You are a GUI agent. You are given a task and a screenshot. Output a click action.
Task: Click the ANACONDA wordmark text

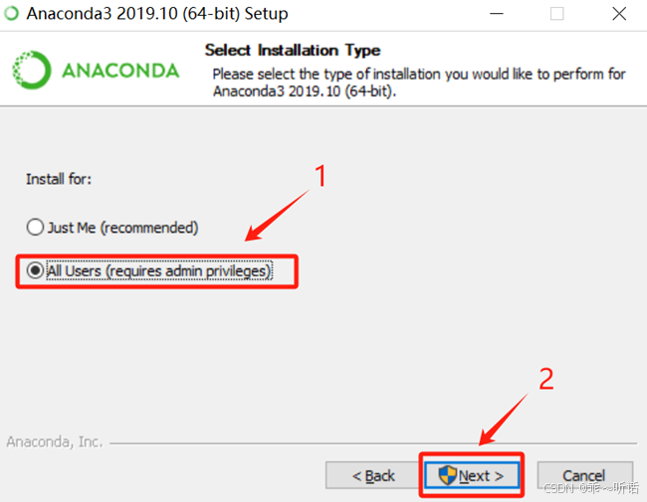[x=120, y=71]
